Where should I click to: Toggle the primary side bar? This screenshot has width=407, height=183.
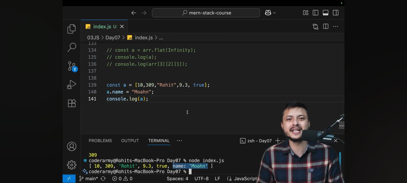pyautogui.click(x=315, y=13)
